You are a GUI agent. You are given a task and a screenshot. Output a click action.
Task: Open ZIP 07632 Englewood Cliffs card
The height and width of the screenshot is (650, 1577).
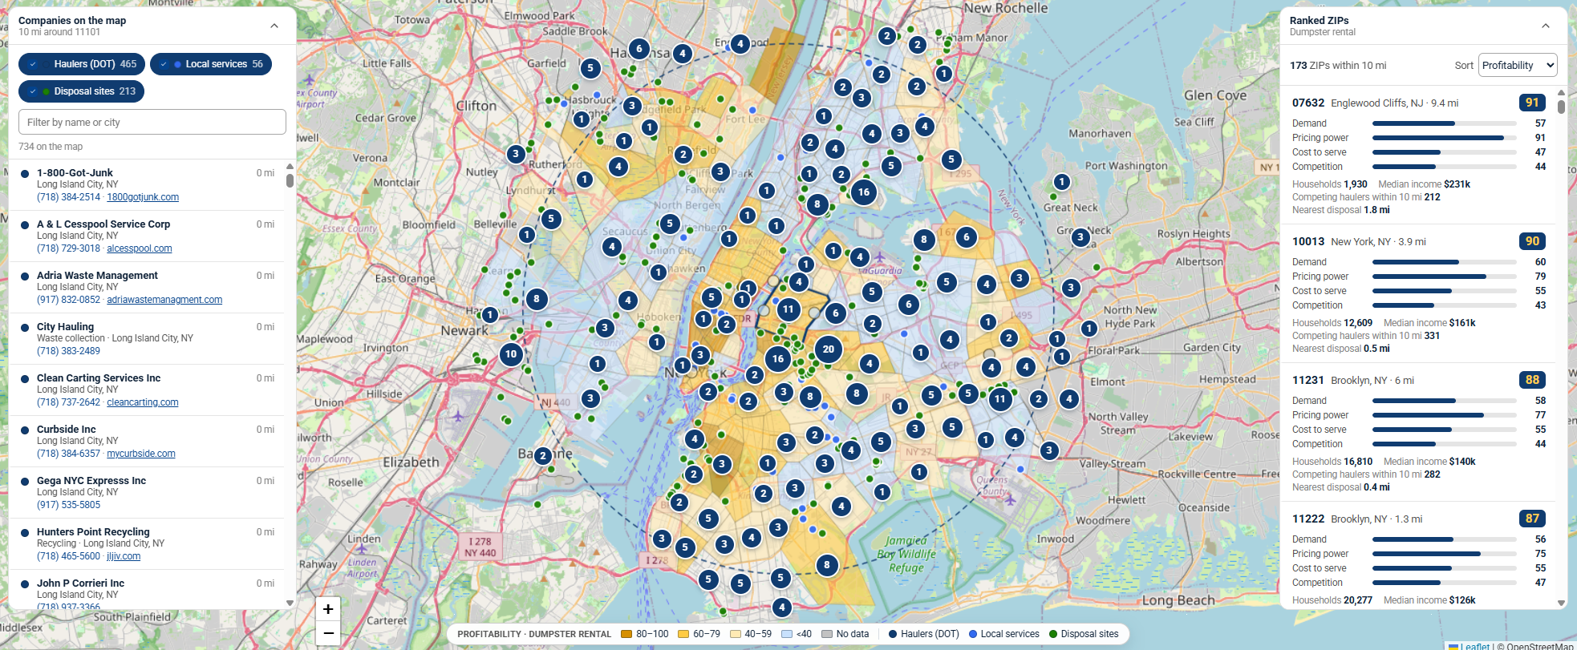(x=1419, y=155)
